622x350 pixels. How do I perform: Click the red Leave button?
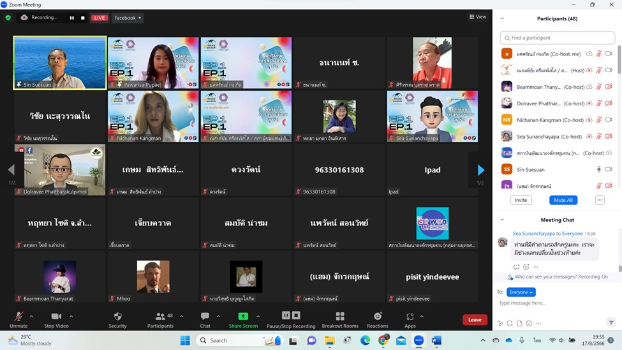(475, 320)
